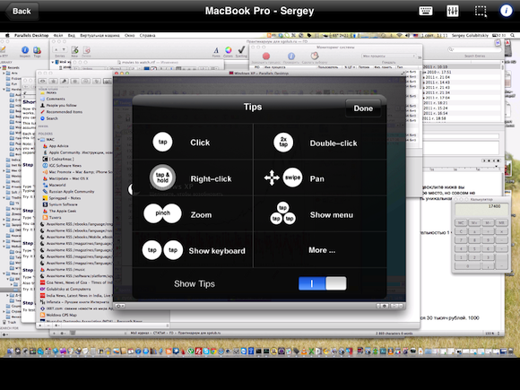520x390 pixels.
Task: Open the on-screen keyboard icon in top bar
Action: click(426, 11)
